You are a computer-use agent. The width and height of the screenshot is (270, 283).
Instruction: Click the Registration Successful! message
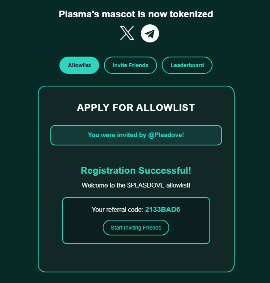coord(136,171)
